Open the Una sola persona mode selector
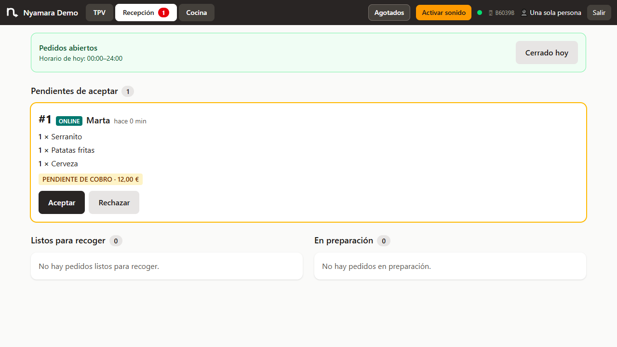 (x=551, y=13)
